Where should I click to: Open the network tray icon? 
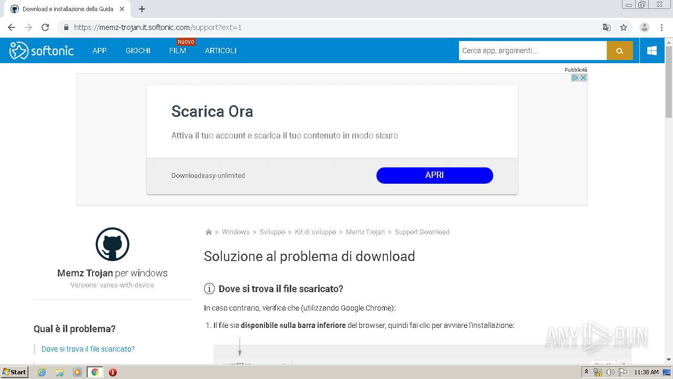[598, 372]
